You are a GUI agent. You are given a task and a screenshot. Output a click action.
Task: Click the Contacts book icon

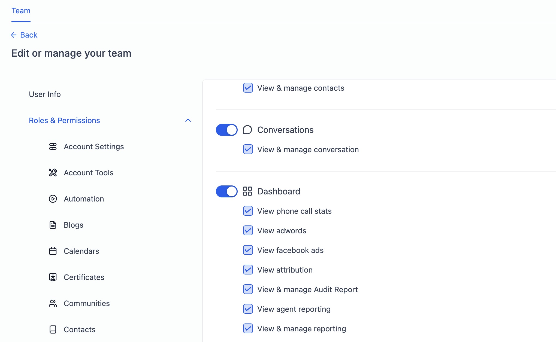coord(53,329)
